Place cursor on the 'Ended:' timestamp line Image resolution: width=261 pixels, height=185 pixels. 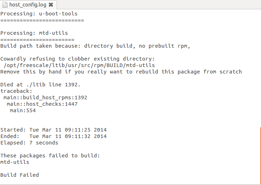click(x=53, y=136)
